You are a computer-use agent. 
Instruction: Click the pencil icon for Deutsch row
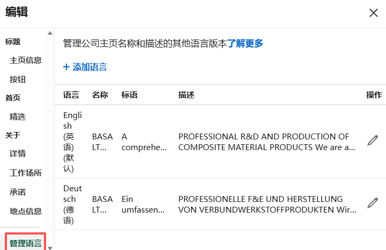[373, 204]
